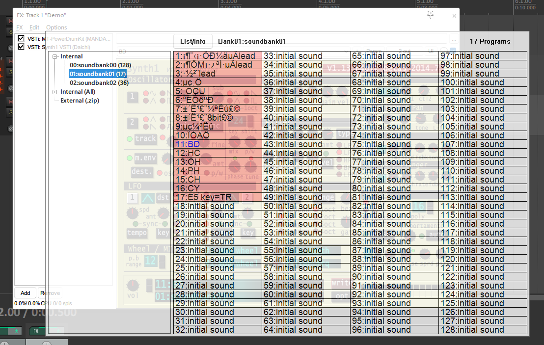This screenshot has height=345, width=544.
Task: Select bank 00:soundbank00 (128)
Action: pos(100,65)
